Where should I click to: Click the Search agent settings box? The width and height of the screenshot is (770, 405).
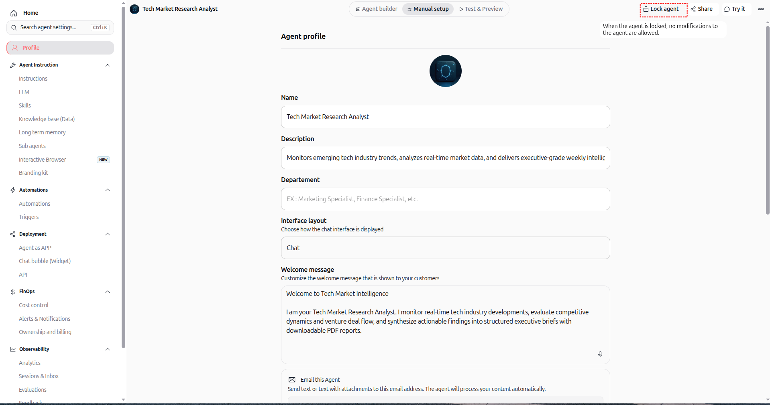pyautogui.click(x=60, y=28)
